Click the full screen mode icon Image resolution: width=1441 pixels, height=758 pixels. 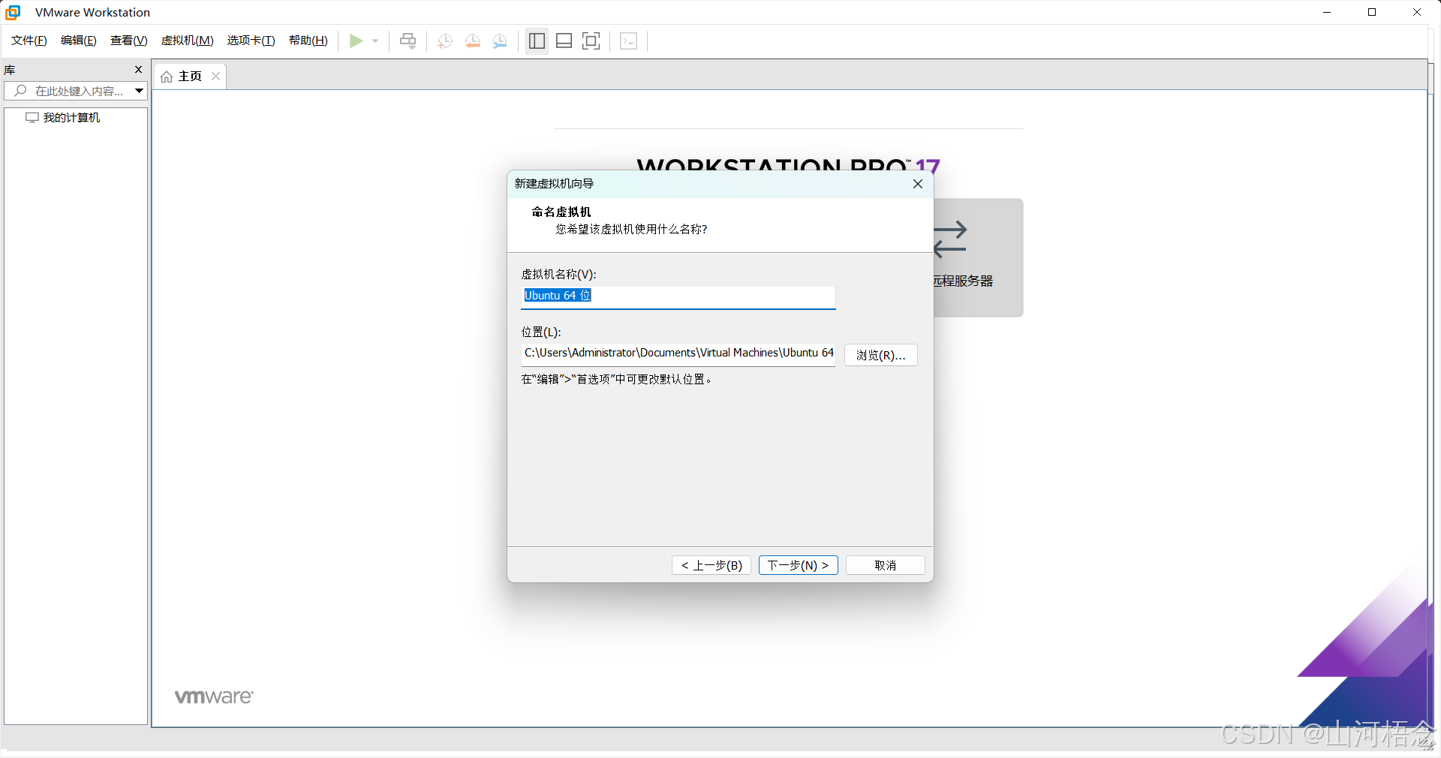[x=591, y=41]
